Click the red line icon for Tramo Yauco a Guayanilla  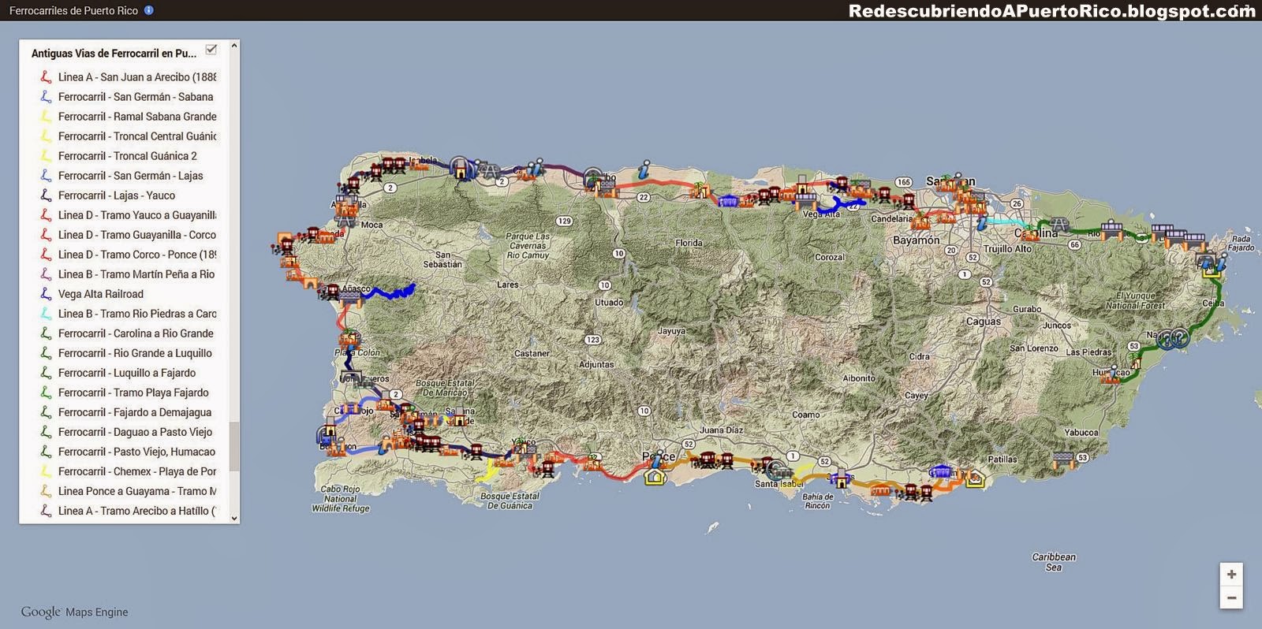click(46, 215)
